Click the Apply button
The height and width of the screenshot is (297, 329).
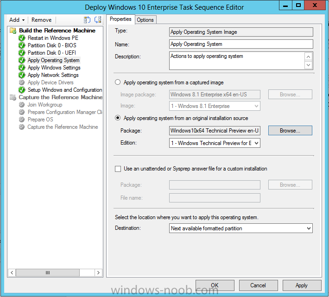tap(302, 285)
